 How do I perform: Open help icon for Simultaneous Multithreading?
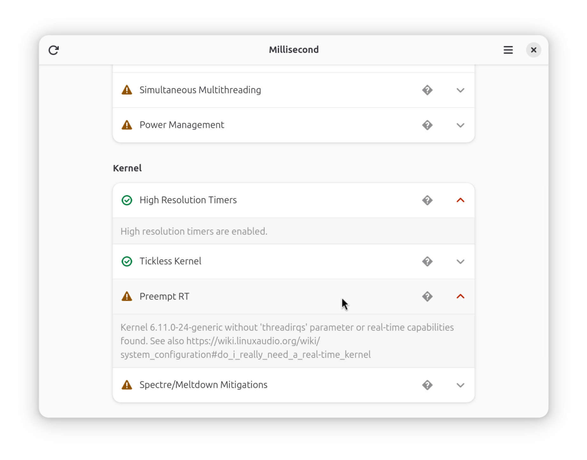(x=427, y=90)
